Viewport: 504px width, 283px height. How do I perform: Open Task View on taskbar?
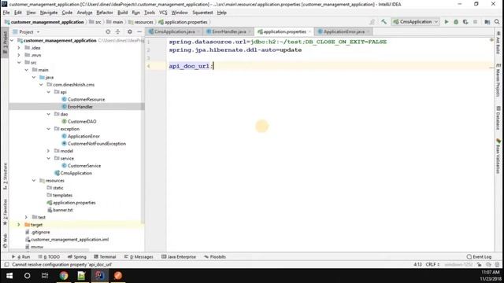pos(45,276)
